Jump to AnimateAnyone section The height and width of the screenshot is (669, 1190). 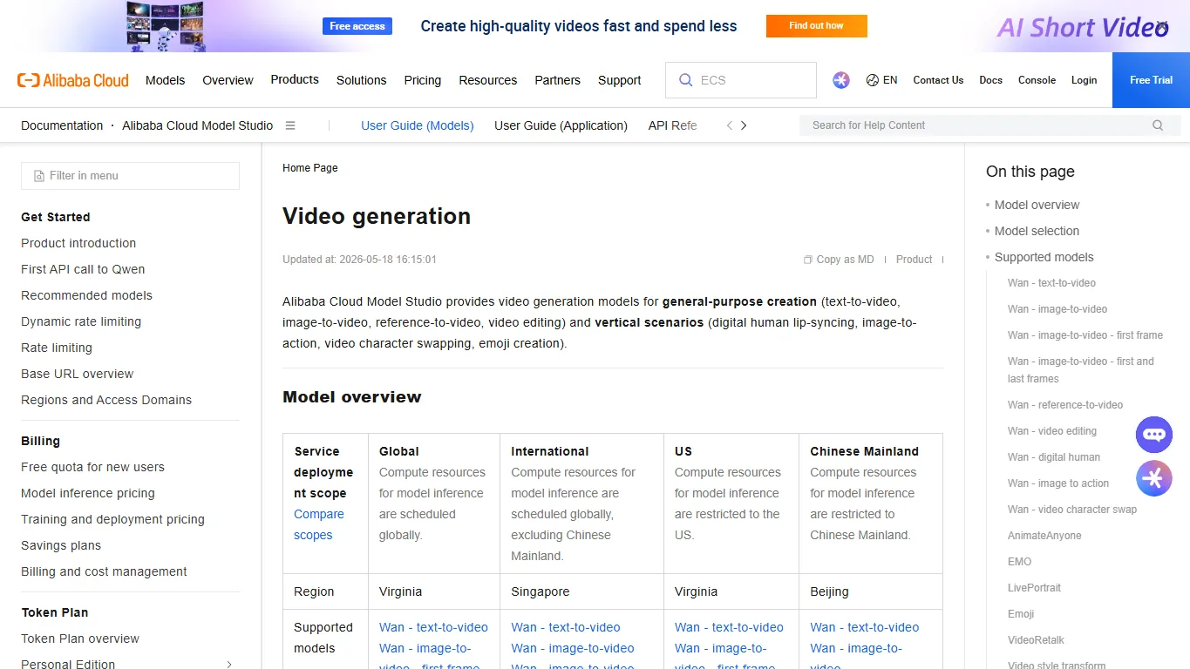point(1044,536)
